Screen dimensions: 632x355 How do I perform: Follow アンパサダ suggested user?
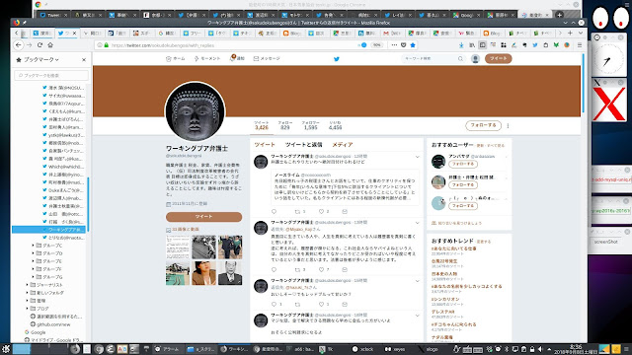(463, 164)
